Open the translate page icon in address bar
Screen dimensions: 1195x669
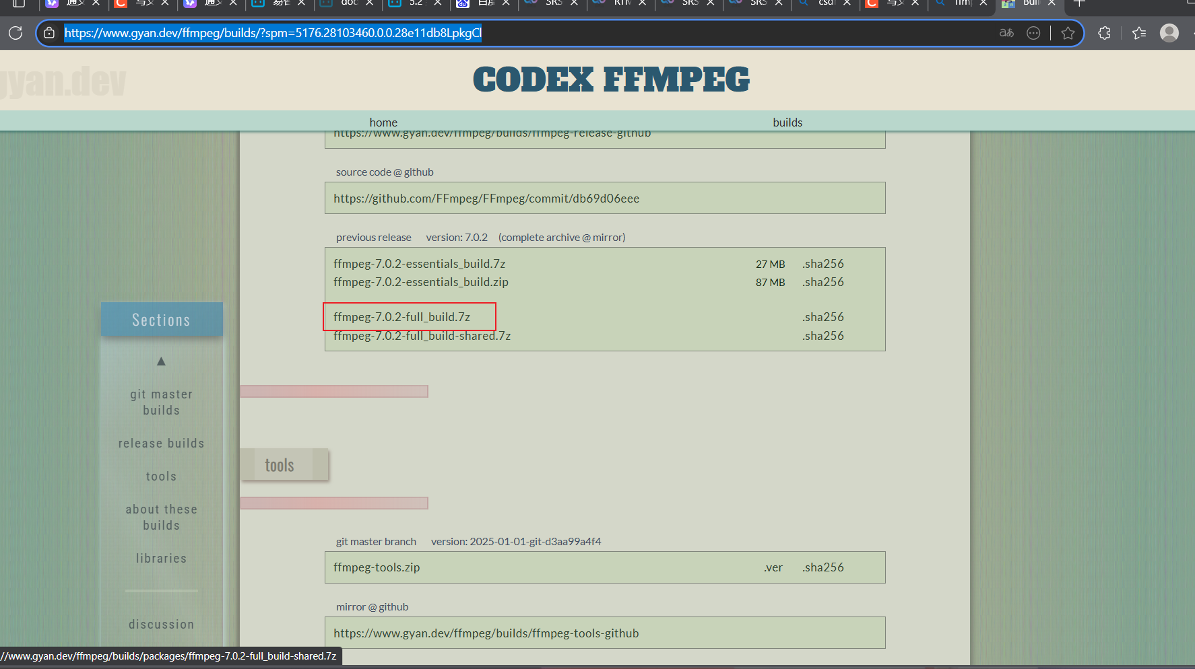pos(1006,33)
